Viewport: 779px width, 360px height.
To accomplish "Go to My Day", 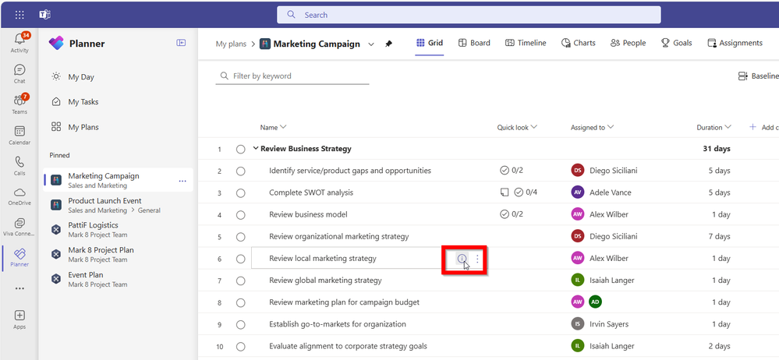I will point(83,77).
